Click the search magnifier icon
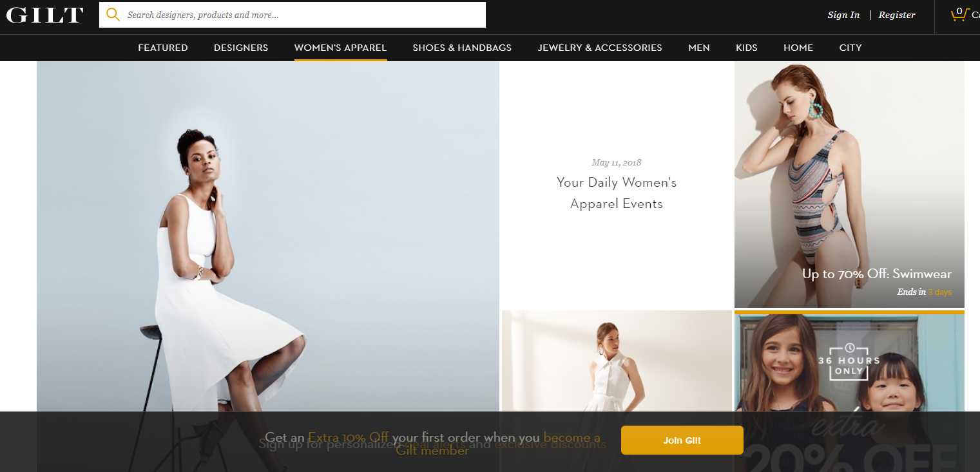Image resolution: width=980 pixels, height=472 pixels. (x=113, y=15)
